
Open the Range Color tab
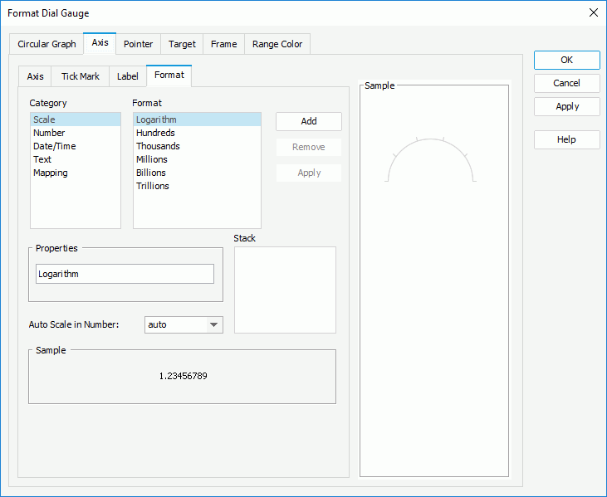pos(277,44)
